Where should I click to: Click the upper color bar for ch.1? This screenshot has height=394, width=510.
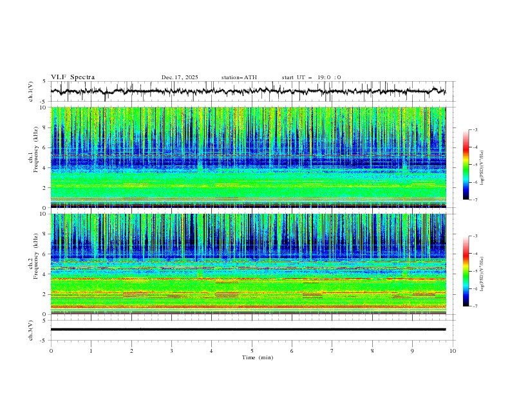466,165
